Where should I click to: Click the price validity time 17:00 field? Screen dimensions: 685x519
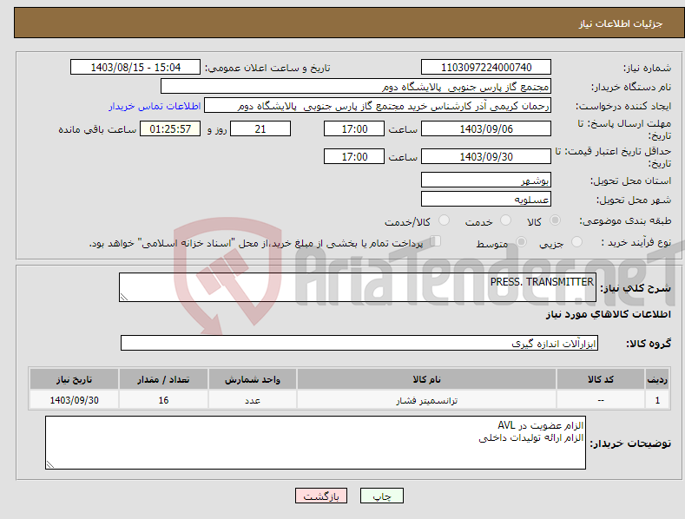coord(354,156)
